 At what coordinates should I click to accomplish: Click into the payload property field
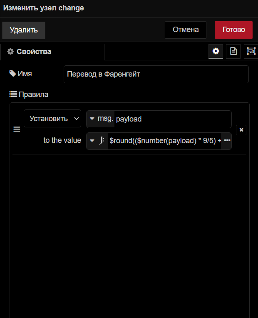(172, 119)
